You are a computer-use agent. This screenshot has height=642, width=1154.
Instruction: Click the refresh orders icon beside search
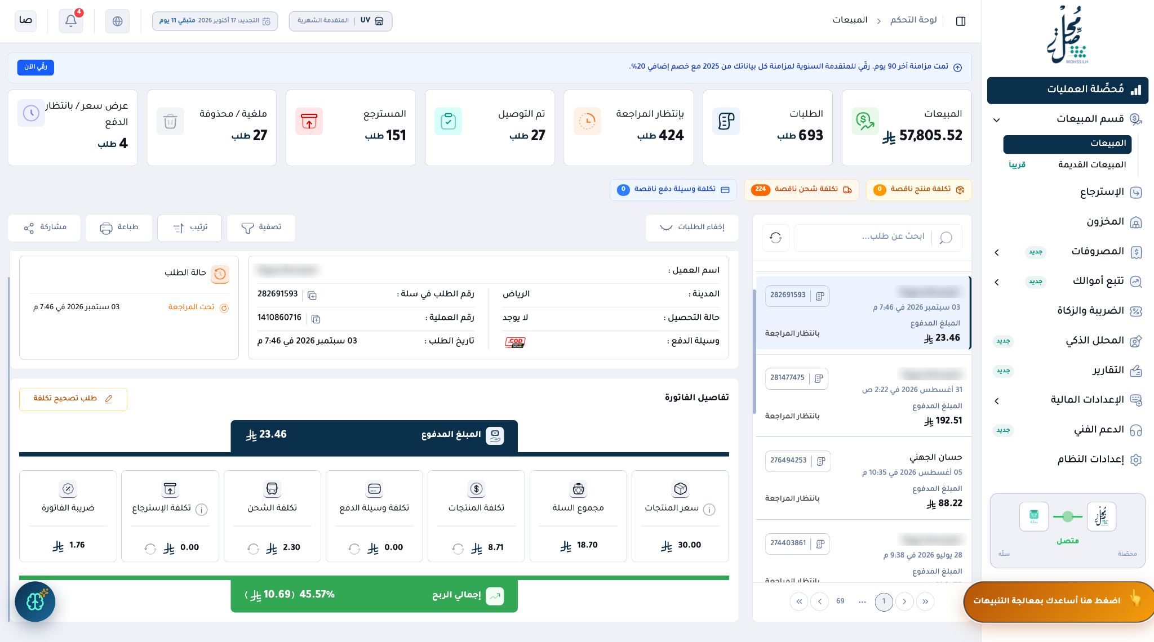[x=776, y=238]
